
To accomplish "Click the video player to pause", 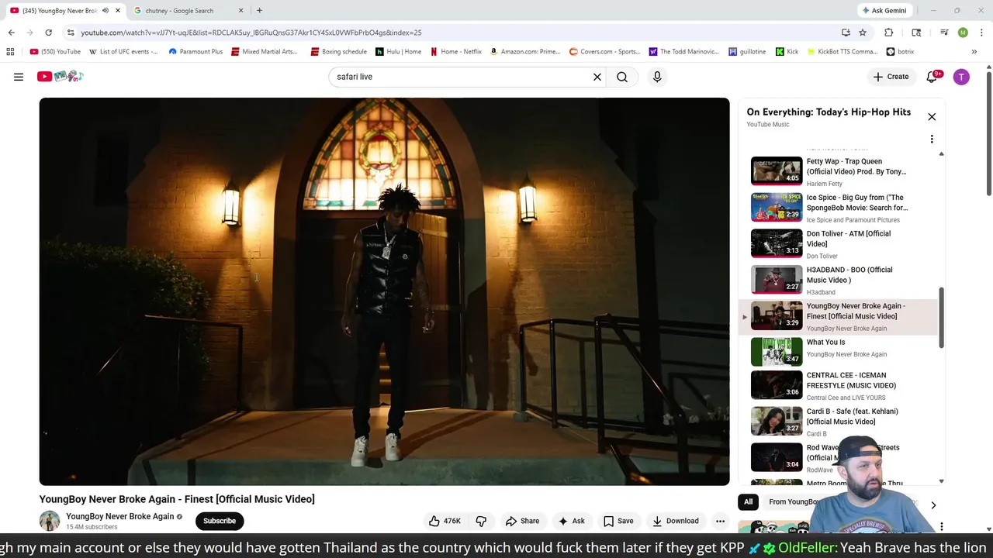I will tap(384, 291).
